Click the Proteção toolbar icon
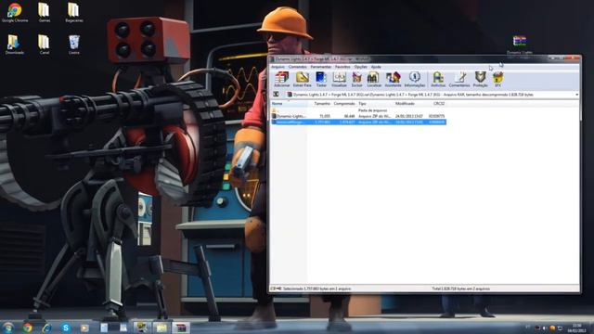 [481, 79]
